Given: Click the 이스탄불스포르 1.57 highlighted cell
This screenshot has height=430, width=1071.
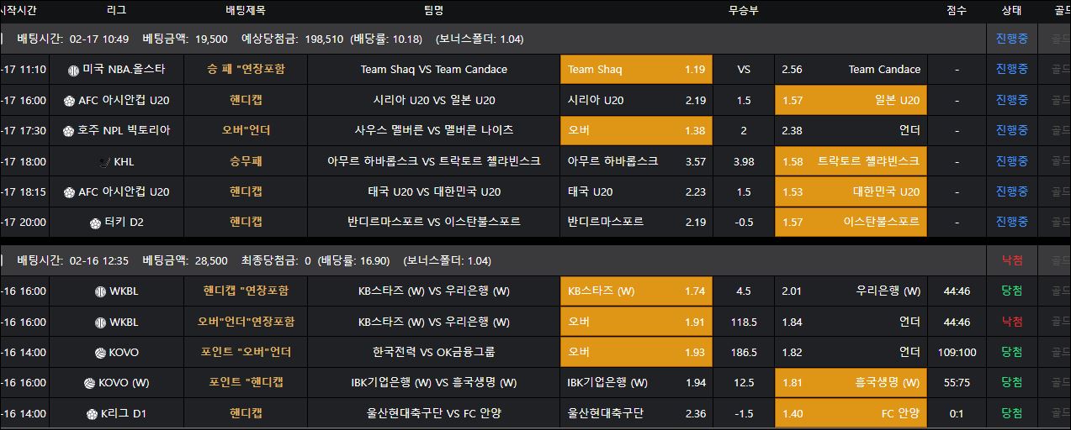Looking at the screenshot, I should 851,223.
